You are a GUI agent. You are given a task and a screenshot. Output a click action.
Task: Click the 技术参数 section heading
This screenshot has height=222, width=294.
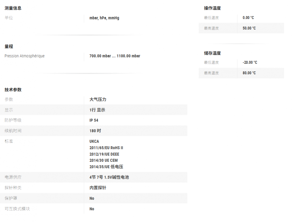click(x=13, y=90)
